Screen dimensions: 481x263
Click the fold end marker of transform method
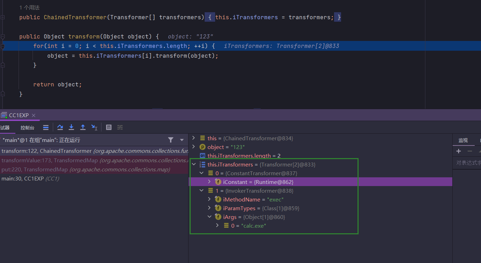tap(2, 94)
